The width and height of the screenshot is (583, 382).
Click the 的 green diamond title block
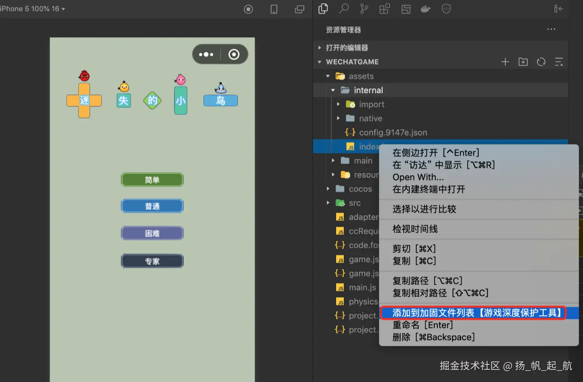click(x=152, y=100)
